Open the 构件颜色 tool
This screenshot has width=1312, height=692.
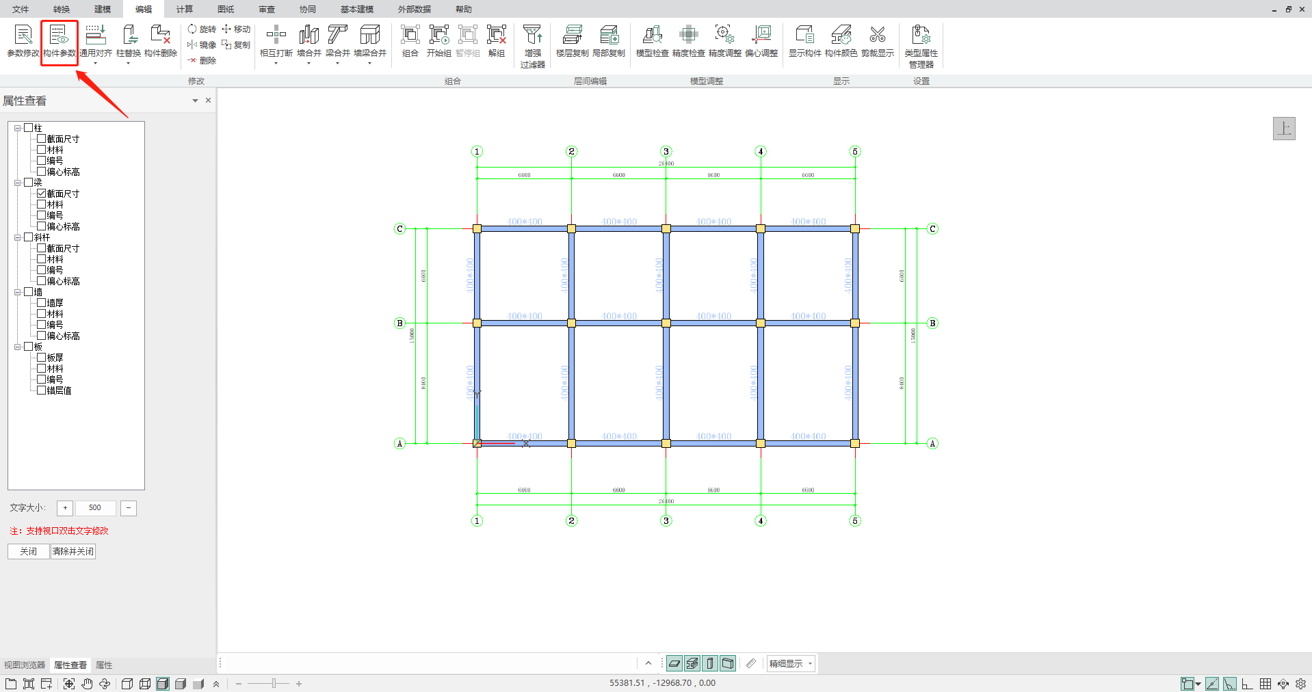tap(841, 36)
